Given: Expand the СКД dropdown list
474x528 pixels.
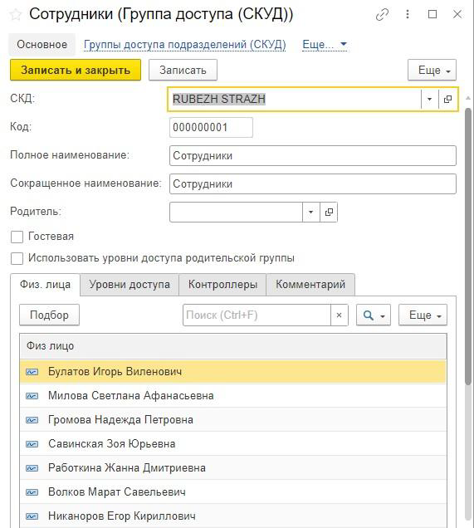Looking at the screenshot, I should 429,99.
